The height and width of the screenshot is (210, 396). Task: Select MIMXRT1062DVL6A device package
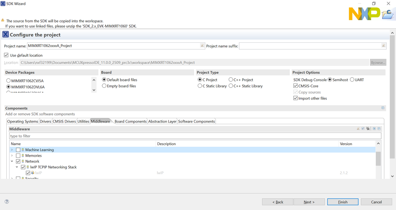(8, 87)
